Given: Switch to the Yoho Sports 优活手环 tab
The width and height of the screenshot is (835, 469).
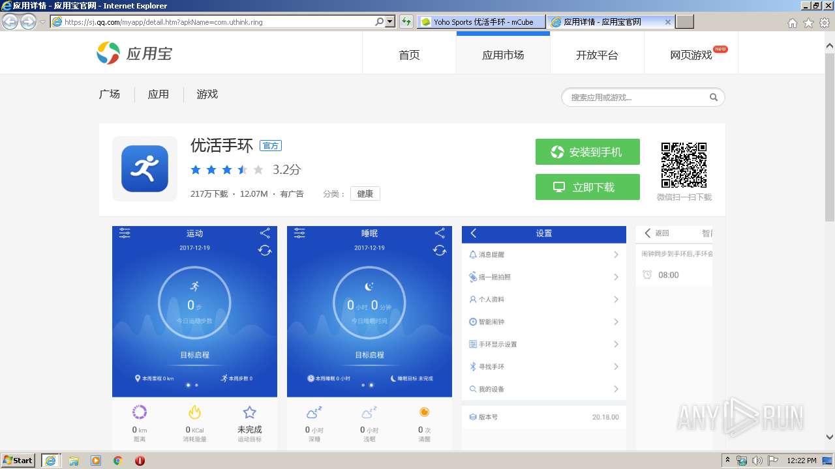Looking at the screenshot, I should point(481,21).
